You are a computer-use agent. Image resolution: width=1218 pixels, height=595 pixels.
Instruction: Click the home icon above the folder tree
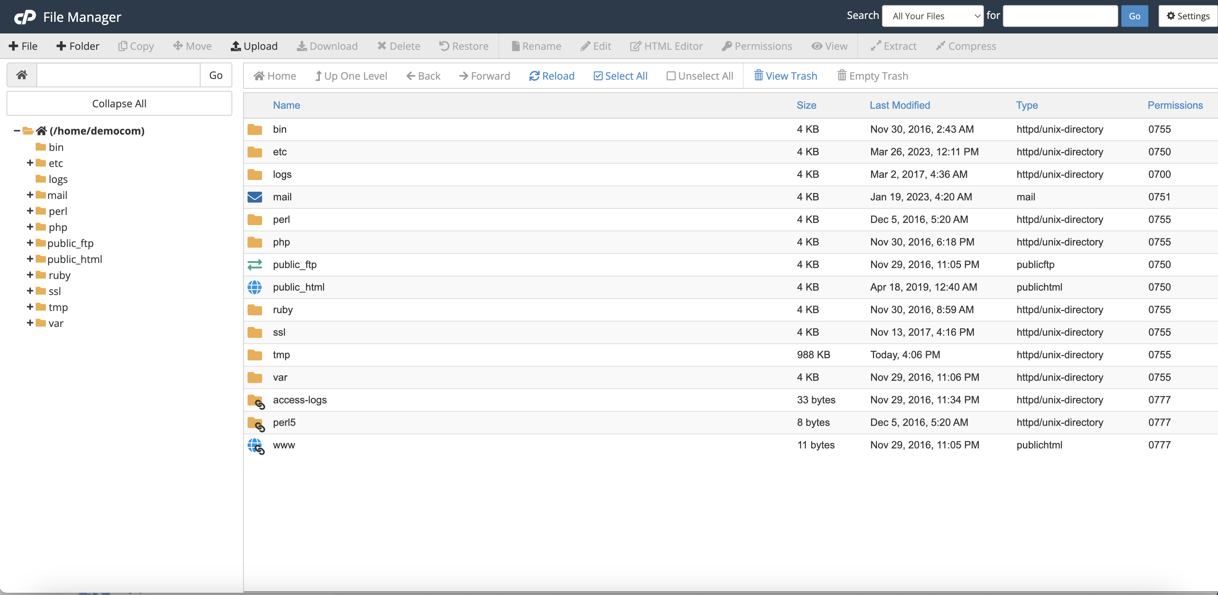coord(21,75)
